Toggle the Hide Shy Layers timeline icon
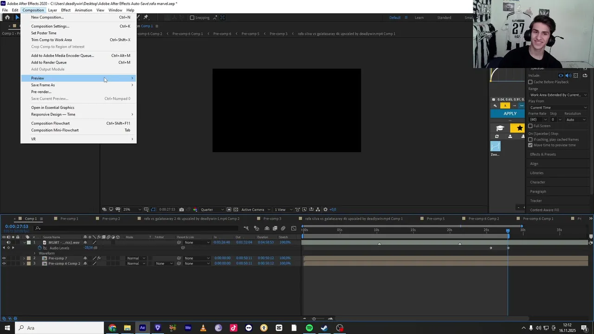 pyautogui.click(x=267, y=228)
